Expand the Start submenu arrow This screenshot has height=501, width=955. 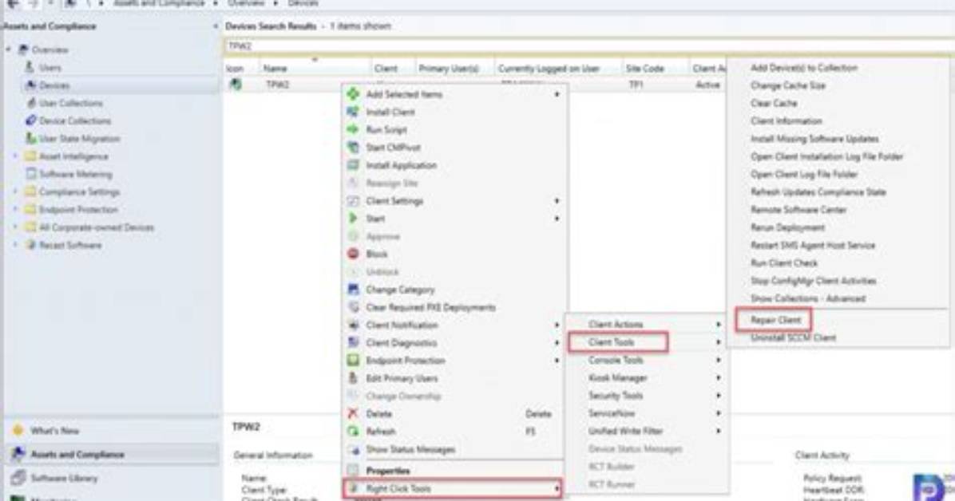coord(556,218)
